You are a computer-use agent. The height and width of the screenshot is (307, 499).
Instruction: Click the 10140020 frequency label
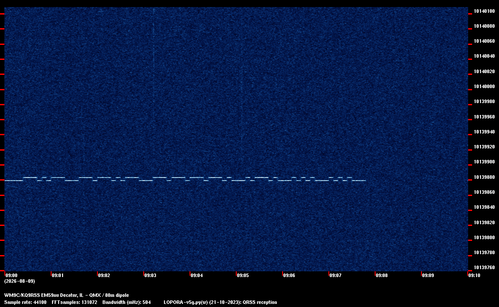point(484,71)
